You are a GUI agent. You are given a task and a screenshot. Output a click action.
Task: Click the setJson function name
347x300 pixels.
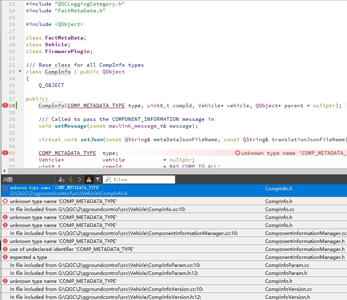92,140
